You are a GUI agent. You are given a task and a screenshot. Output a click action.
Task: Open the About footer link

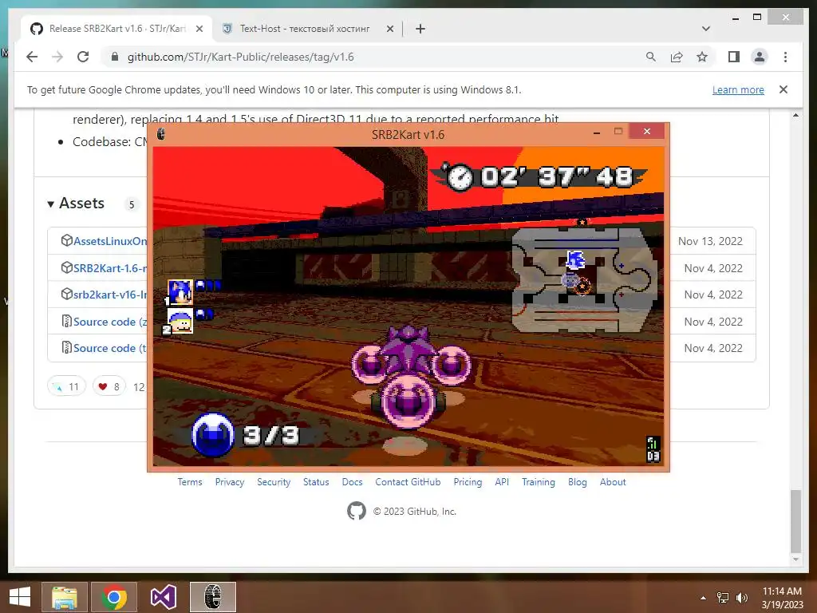[x=613, y=481]
